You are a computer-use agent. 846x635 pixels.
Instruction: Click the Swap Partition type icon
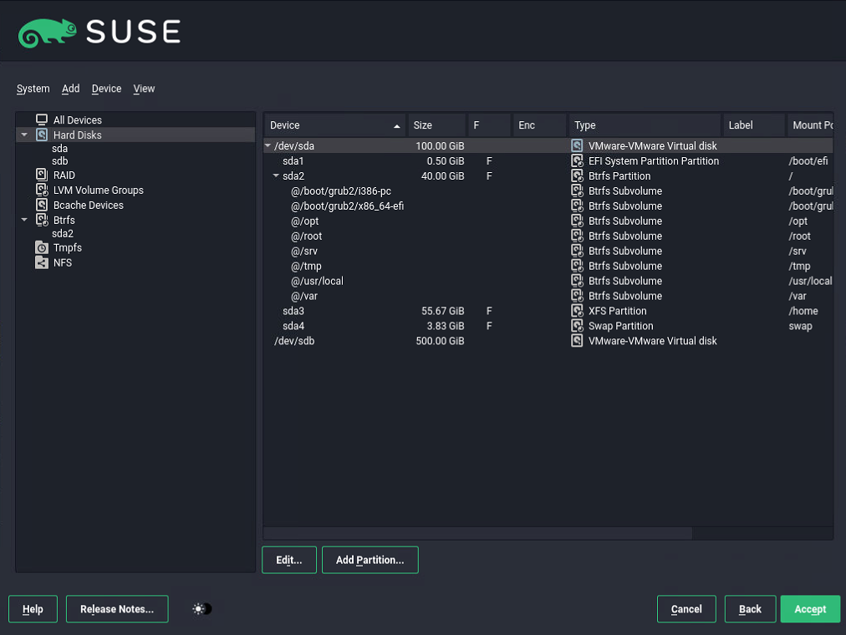(577, 326)
